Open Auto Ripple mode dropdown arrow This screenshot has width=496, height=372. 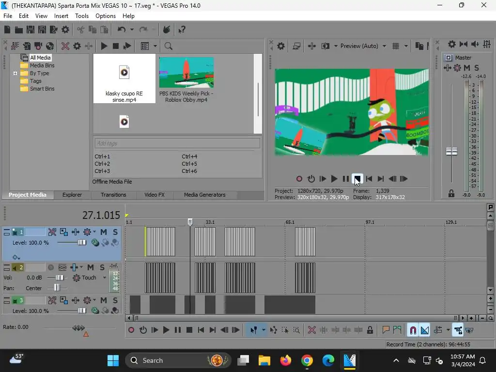pyautogui.click(x=448, y=330)
